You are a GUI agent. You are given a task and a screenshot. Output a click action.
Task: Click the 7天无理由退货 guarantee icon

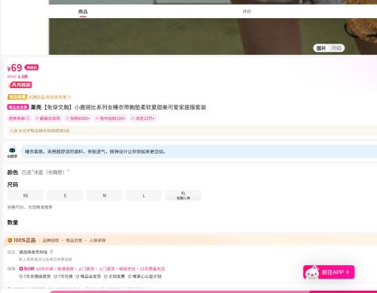pyautogui.click(x=21, y=276)
